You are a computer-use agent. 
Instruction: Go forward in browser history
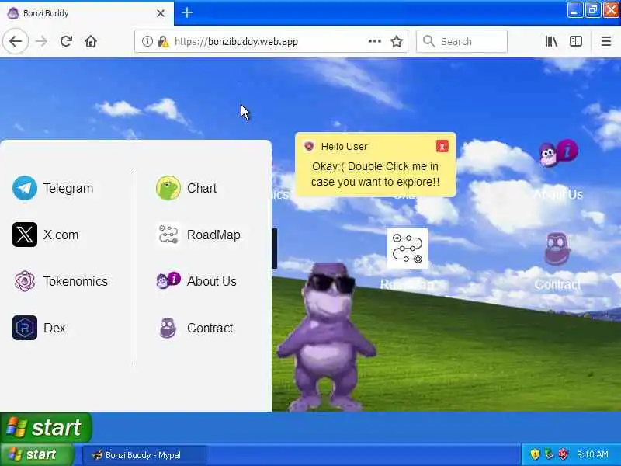pyautogui.click(x=41, y=41)
